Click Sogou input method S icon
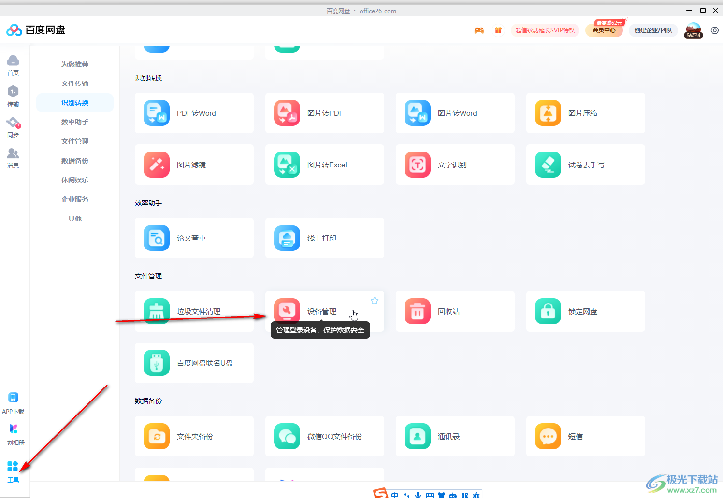This screenshot has width=723, height=498. pos(381,493)
